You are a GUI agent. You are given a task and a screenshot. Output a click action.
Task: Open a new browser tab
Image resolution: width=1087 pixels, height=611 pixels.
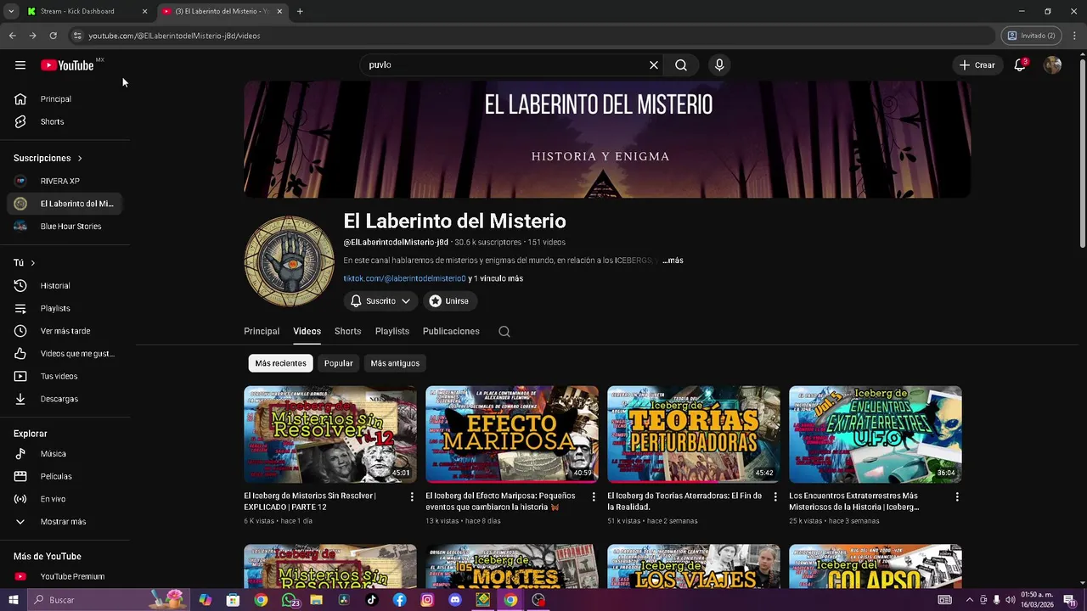pyautogui.click(x=300, y=11)
